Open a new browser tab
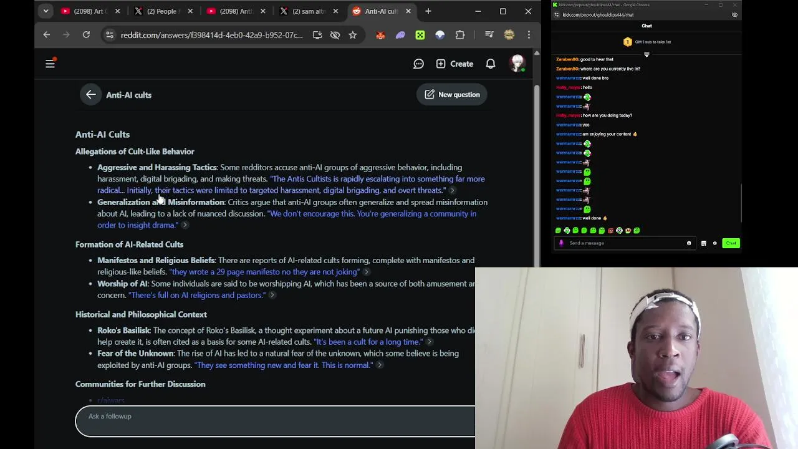 click(428, 11)
